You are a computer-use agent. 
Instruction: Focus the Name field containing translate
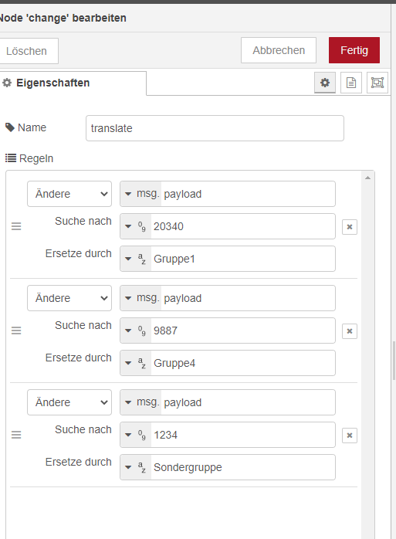(215, 128)
